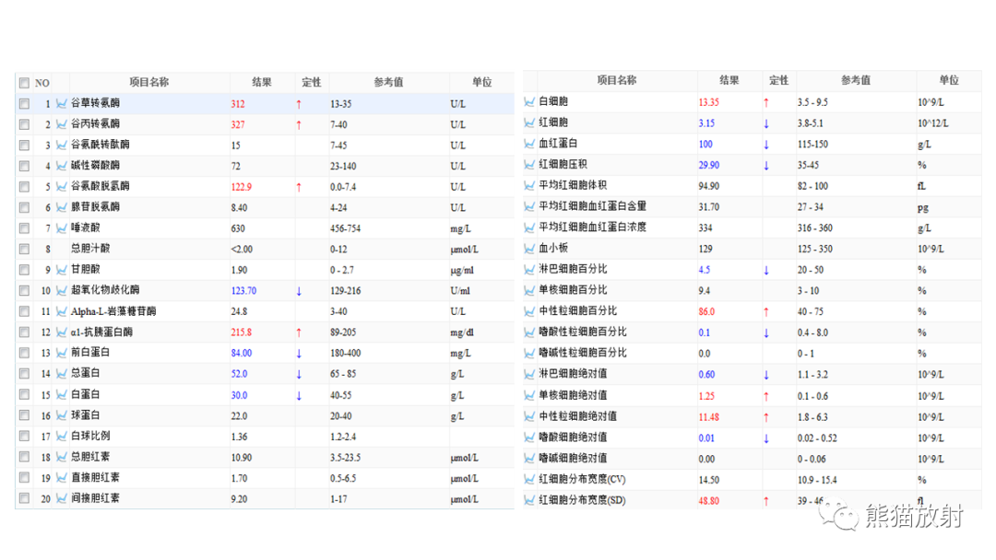Click chart icon for α1-抗胰蛋白酶

coord(61,332)
